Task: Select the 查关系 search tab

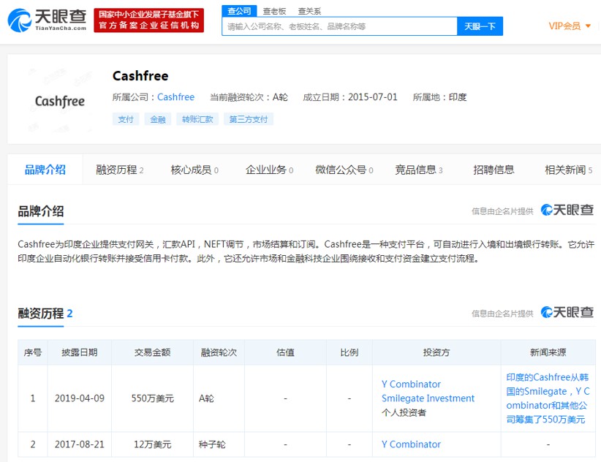Action: (309, 12)
